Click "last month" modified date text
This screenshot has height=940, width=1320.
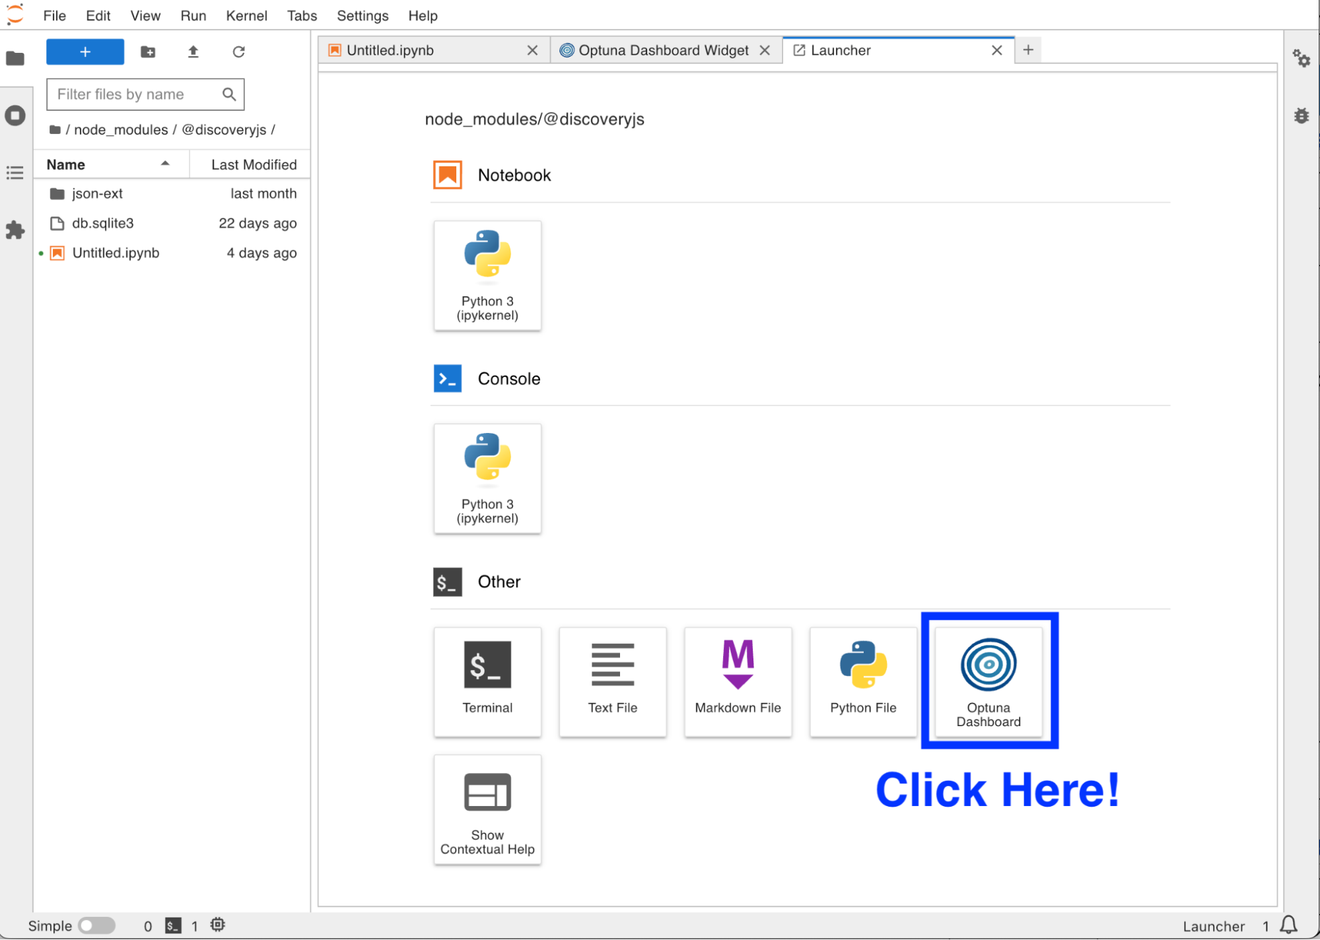263,193
